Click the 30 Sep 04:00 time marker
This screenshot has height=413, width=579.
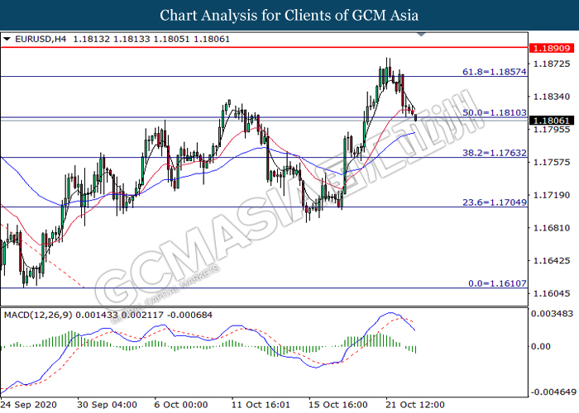click(107, 405)
